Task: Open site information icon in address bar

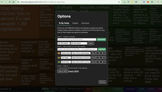Action: coord(18,2)
